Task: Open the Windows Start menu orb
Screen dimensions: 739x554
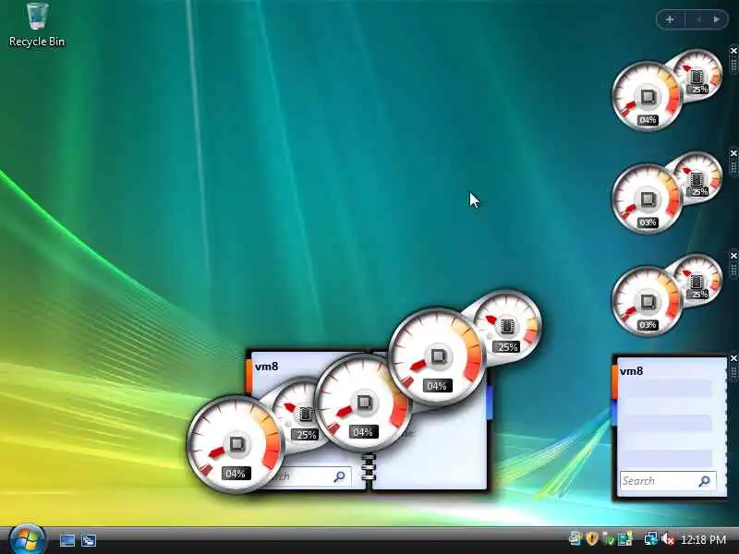Action: pos(28,539)
